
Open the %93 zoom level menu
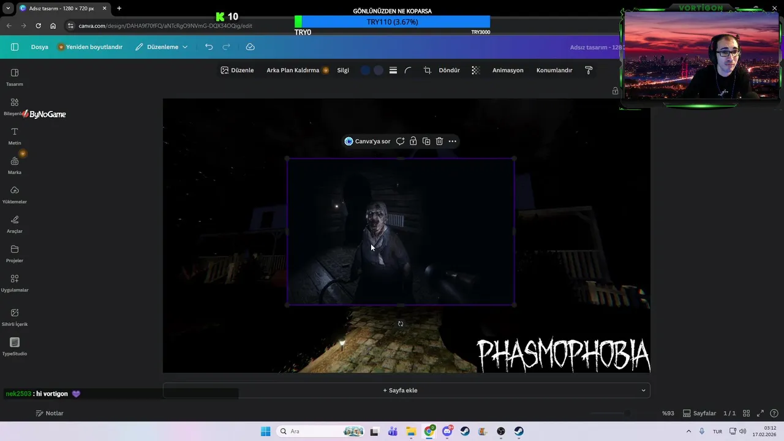tap(668, 413)
